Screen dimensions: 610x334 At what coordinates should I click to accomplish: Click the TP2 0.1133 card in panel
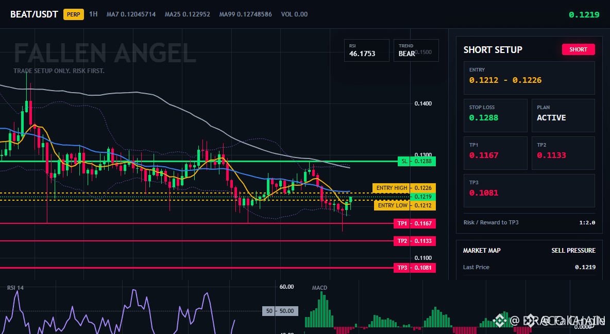click(x=563, y=153)
